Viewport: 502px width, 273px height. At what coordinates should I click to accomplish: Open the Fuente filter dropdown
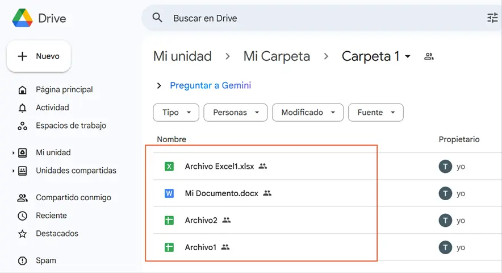pyautogui.click(x=375, y=113)
